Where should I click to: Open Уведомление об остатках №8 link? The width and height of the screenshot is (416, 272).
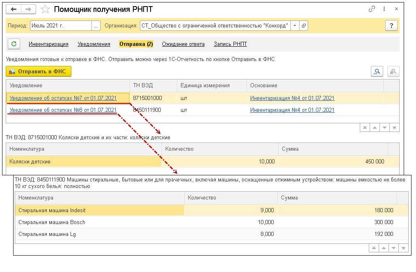pos(63,110)
